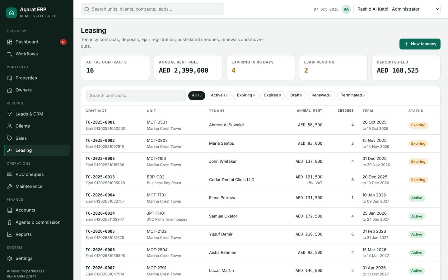Image resolution: width=448 pixels, height=280 pixels.
Task: Open the Ejari Pending summary card
Action: 333,68
